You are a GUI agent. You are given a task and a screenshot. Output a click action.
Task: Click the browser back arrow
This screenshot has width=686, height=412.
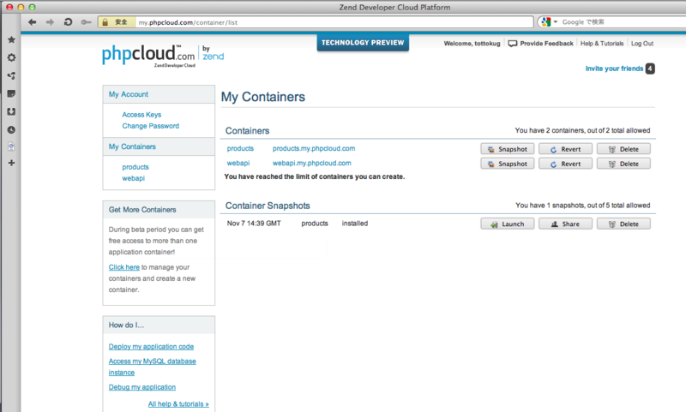(x=33, y=22)
